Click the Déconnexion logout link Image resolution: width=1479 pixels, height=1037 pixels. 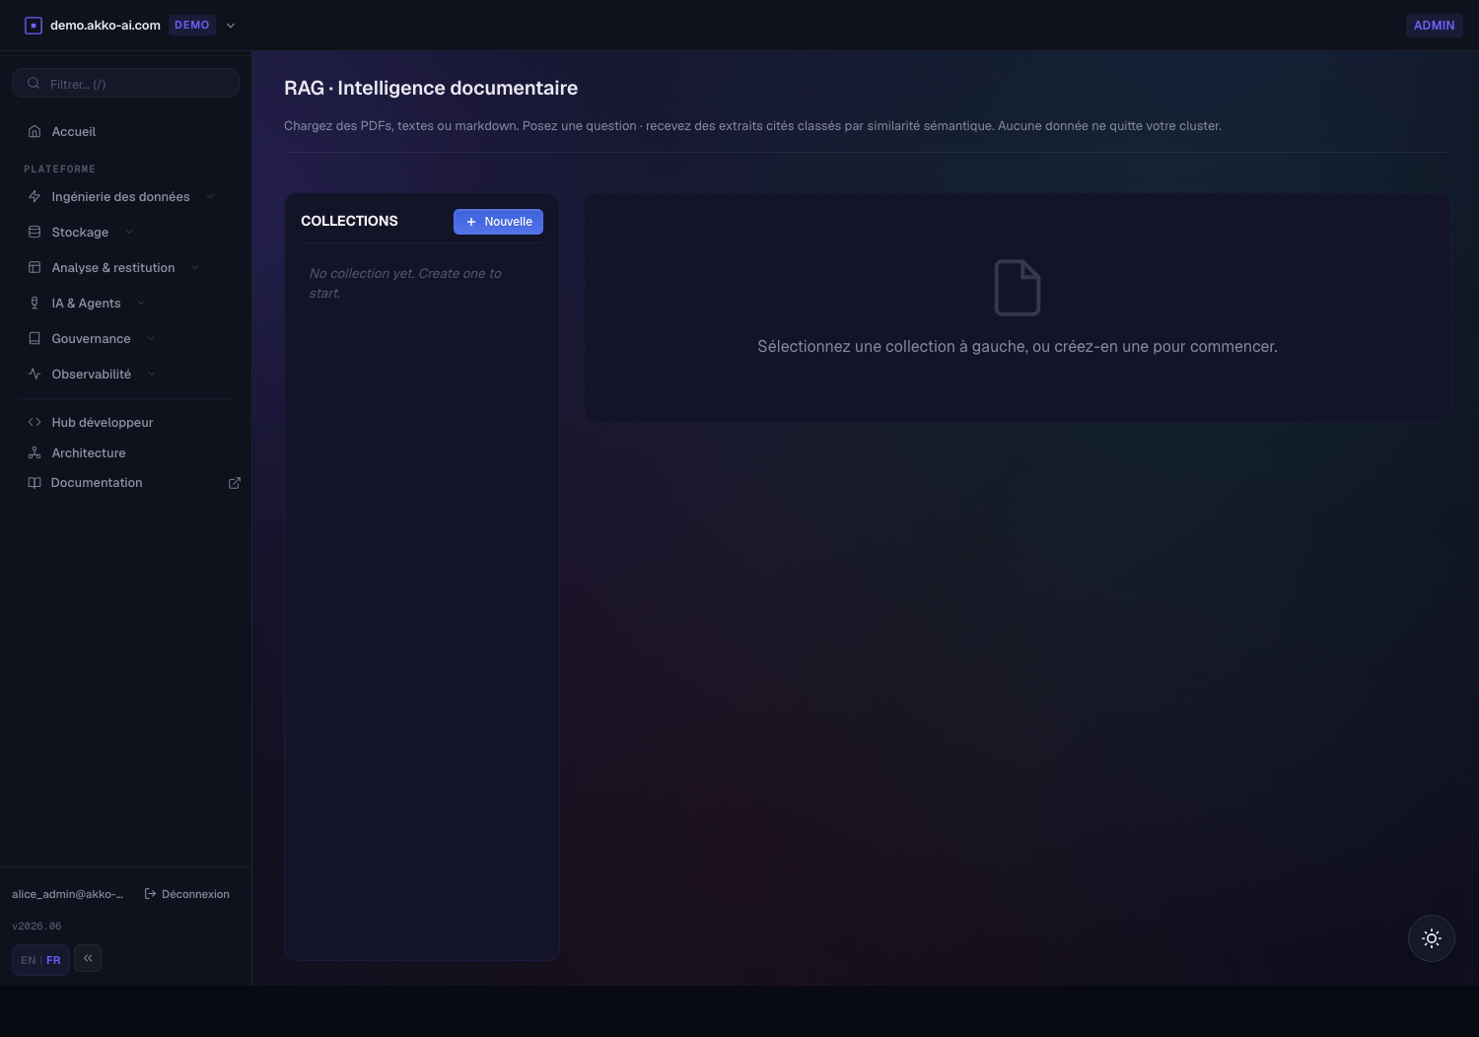coord(187,894)
